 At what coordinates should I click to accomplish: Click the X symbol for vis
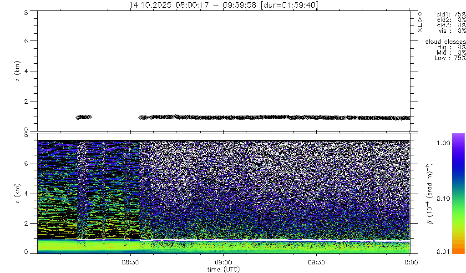(420, 30)
